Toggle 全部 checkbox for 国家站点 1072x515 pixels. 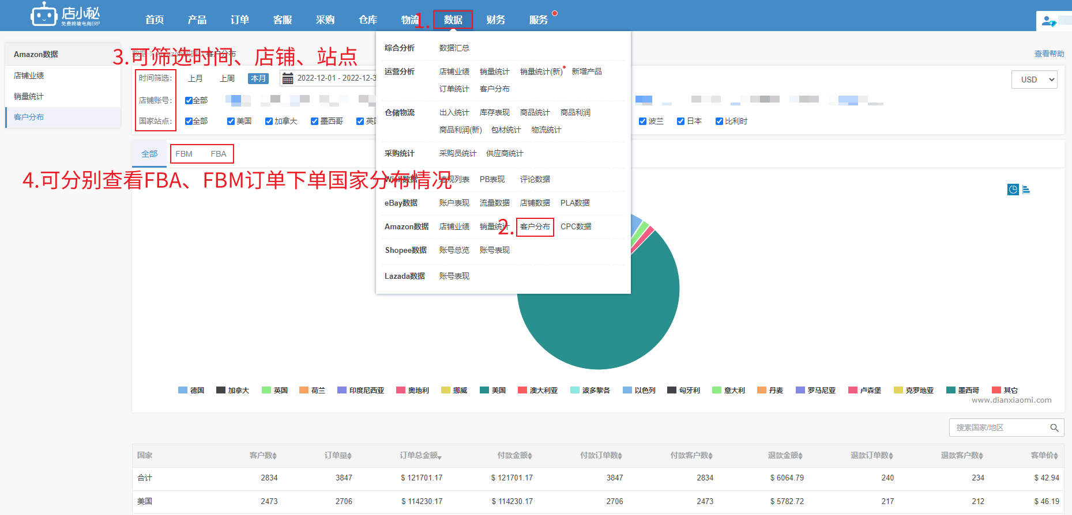[x=189, y=121]
